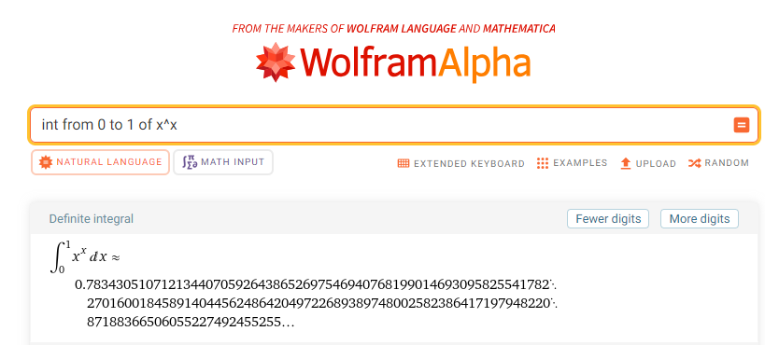Click the Examples dotted grid icon
Screen dimensions: 765x345
(543, 163)
